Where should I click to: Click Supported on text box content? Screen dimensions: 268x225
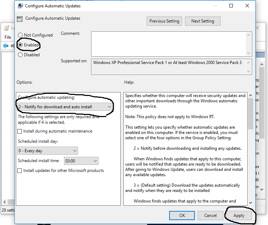[x=167, y=63]
